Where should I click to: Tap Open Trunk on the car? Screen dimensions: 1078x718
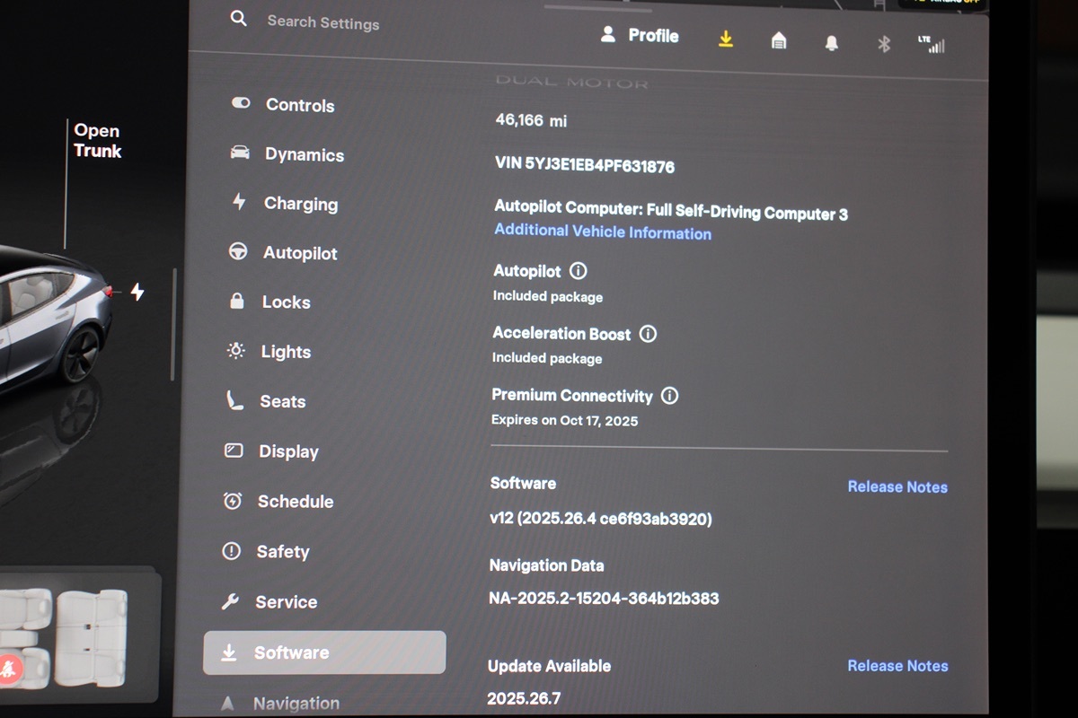97,141
